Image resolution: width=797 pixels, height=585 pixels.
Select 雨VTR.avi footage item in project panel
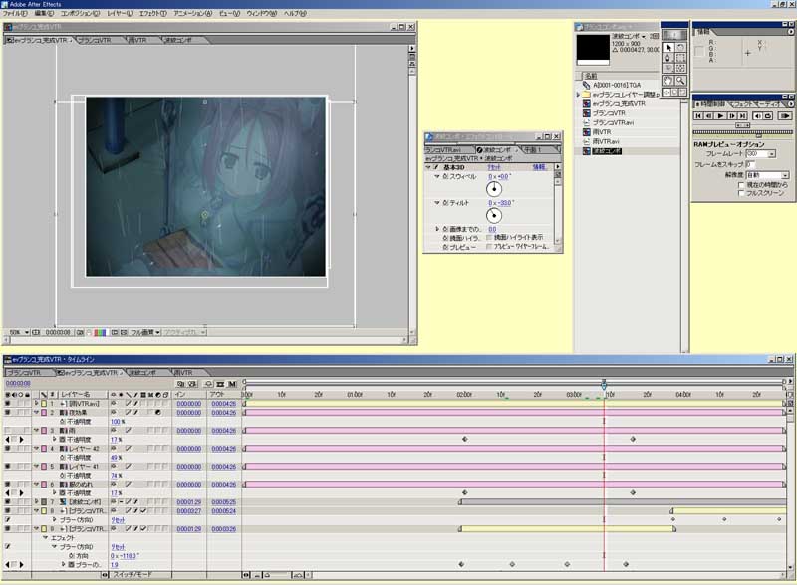(606, 141)
